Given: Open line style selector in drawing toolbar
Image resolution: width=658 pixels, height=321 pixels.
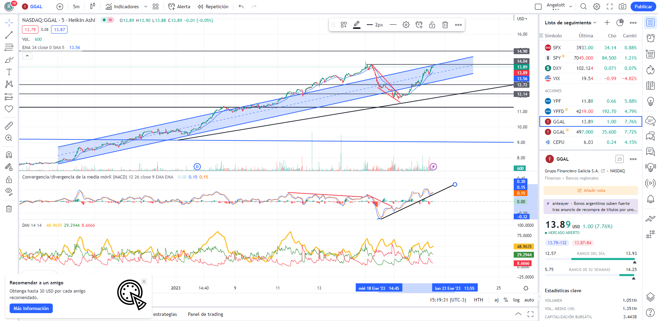Looking at the screenshot, I should (x=393, y=25).
